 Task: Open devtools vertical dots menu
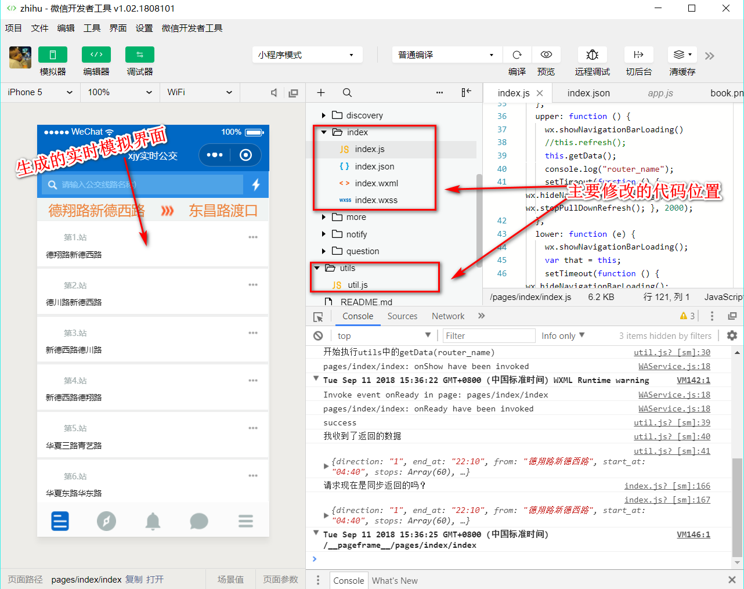712,316
